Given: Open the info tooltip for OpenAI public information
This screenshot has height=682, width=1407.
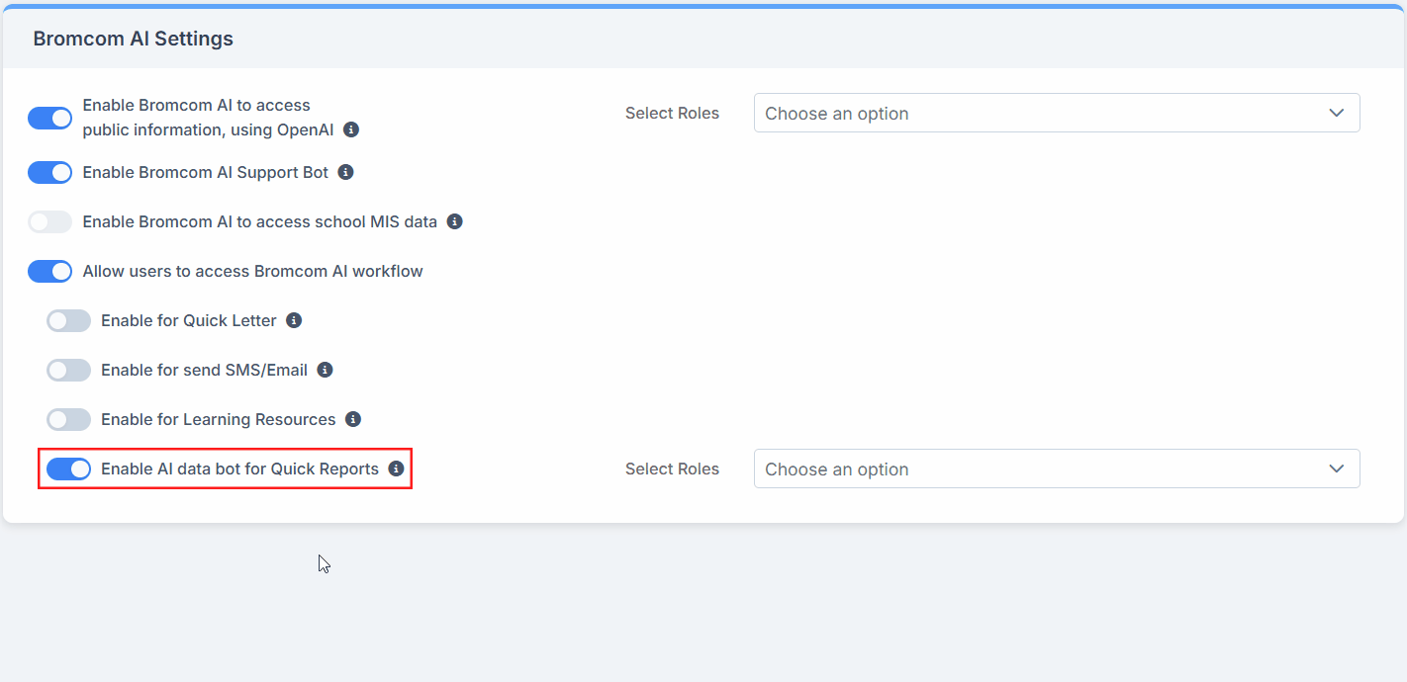Looking at the screenshot, I should pos(350,129).
